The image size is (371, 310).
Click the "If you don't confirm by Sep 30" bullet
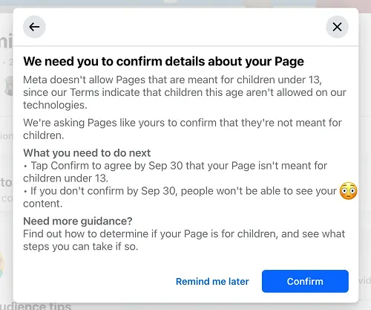point(180,197)
